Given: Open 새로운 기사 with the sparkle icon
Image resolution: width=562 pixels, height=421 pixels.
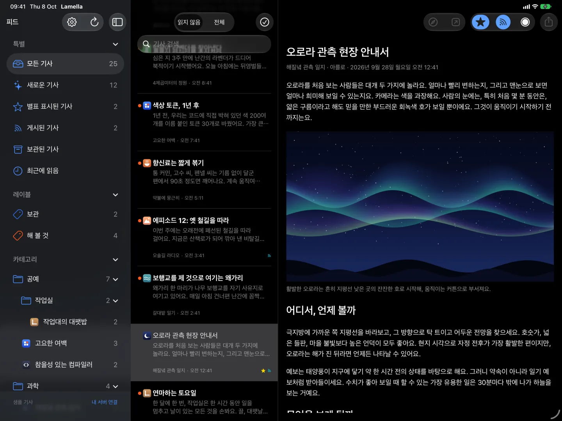Looking at the screenshot, I should pyautogui.click(x=65, y=85).
